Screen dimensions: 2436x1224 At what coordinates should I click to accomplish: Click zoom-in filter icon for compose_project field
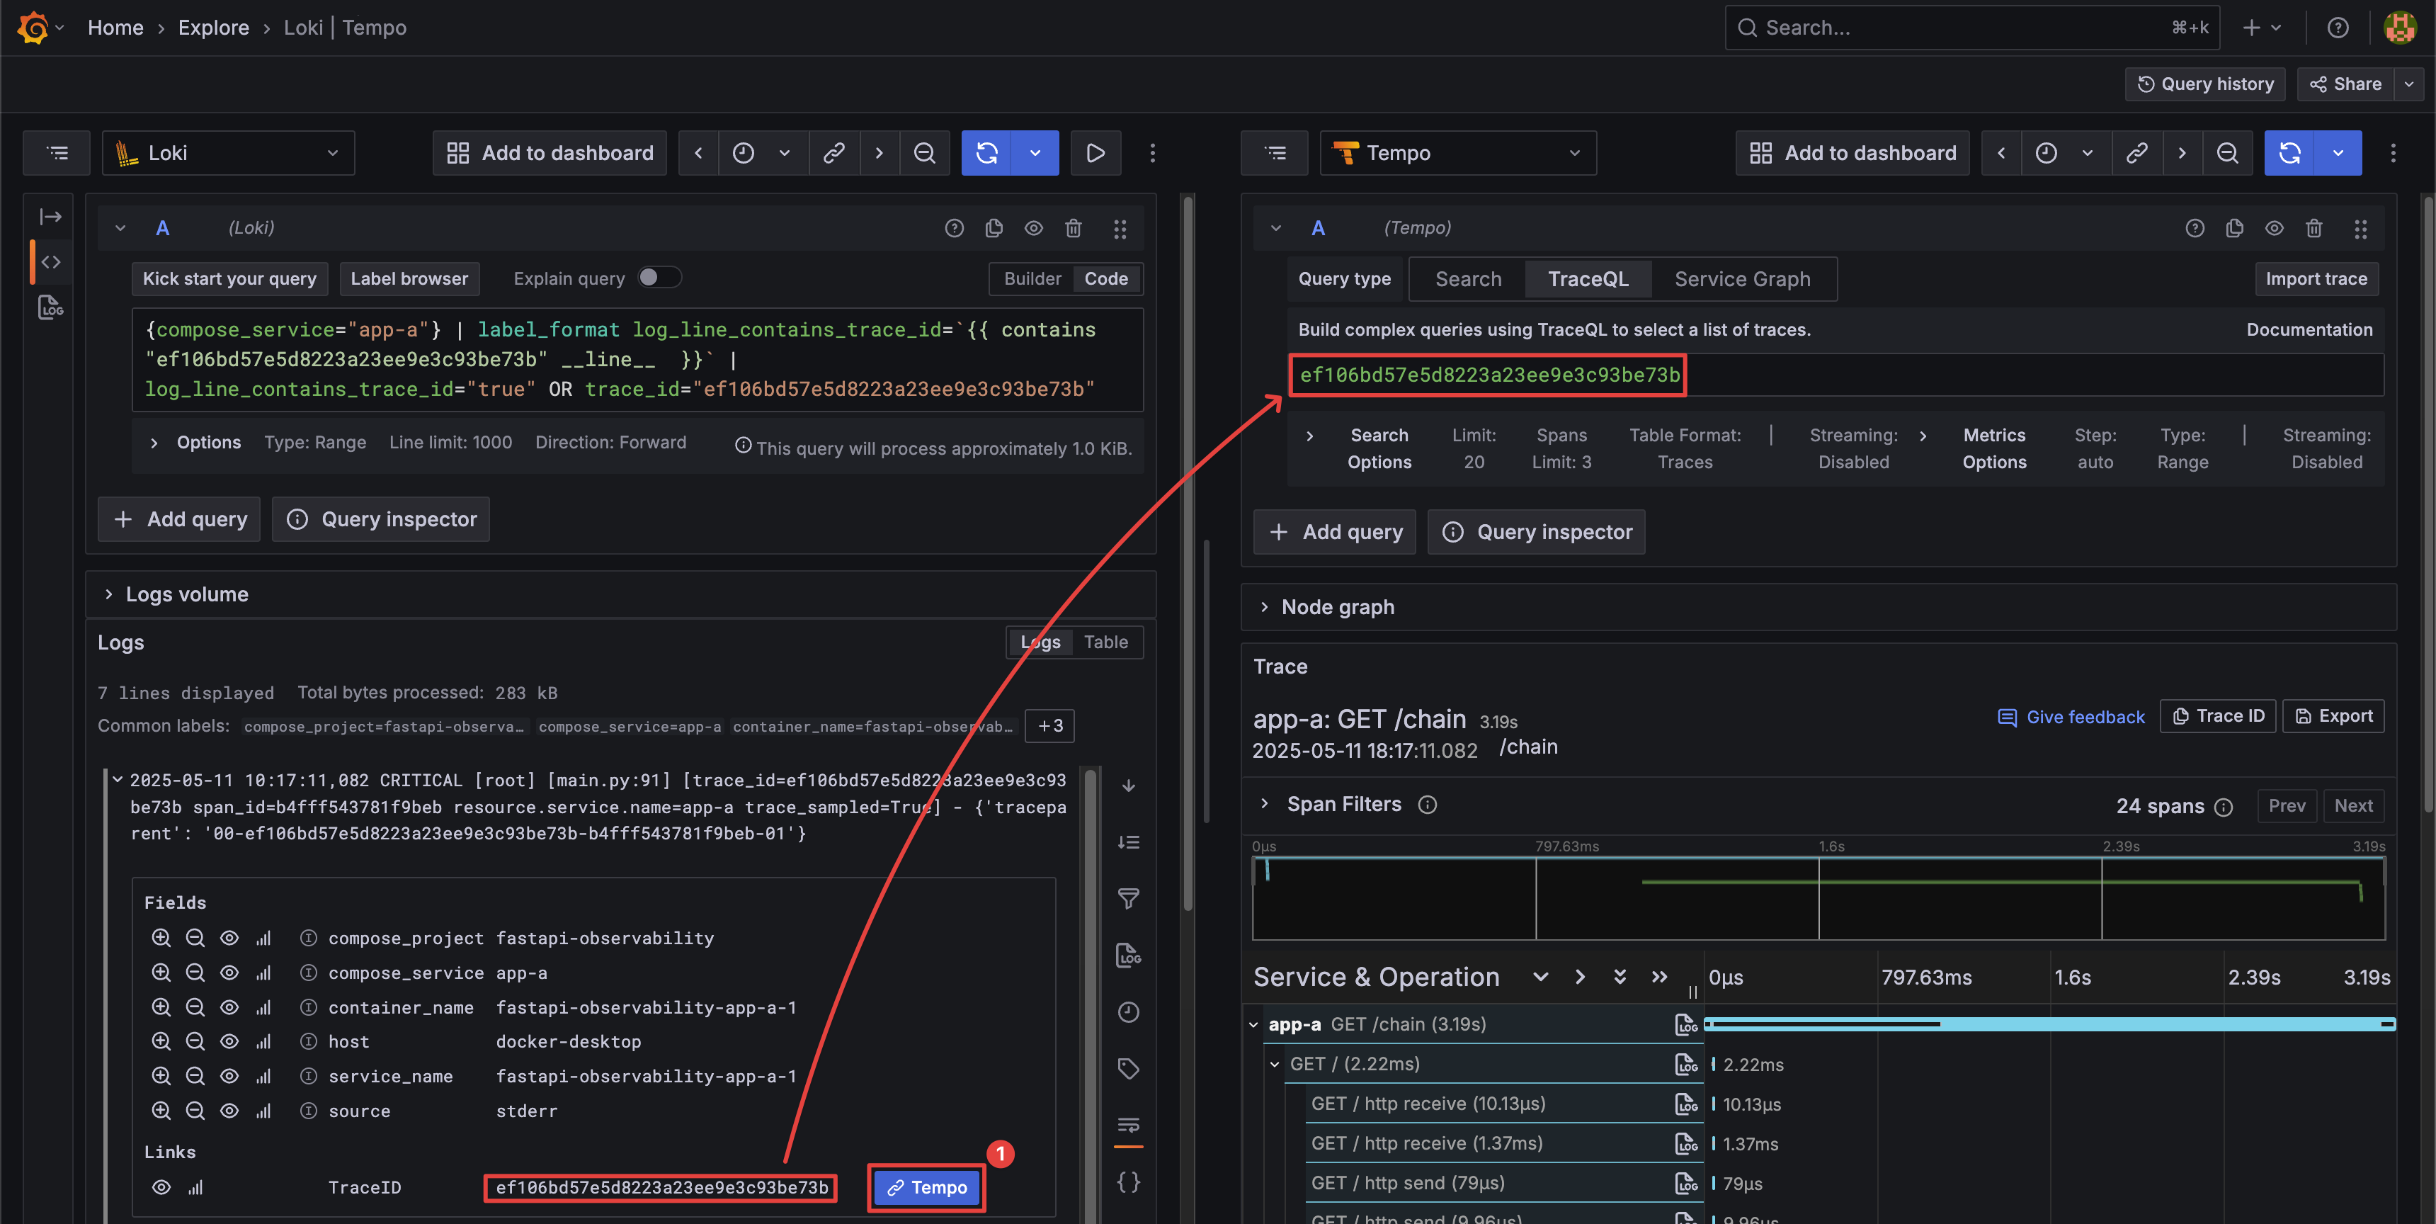pos(161,937)
